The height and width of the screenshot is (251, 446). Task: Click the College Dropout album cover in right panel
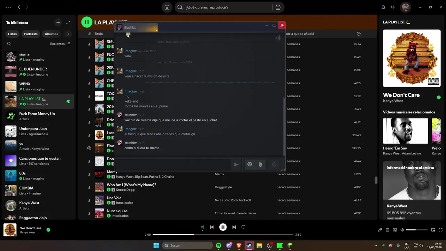[x=412, y=58]
